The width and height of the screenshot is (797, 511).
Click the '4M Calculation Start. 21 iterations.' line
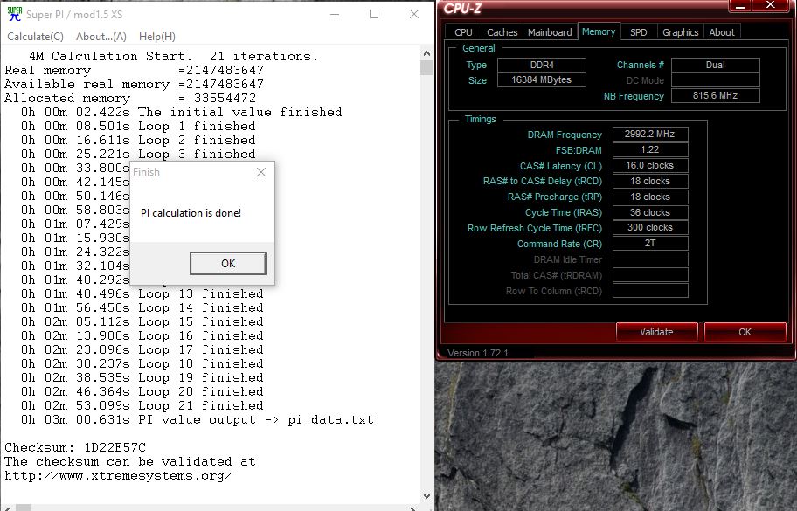173,56
